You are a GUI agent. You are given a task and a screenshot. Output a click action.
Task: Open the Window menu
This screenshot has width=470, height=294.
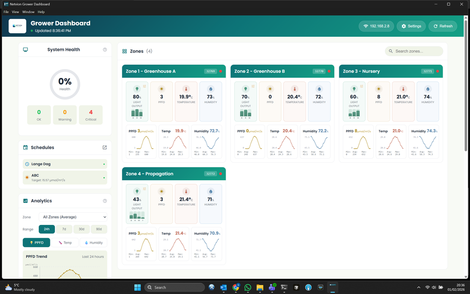(x=28, y=12)
